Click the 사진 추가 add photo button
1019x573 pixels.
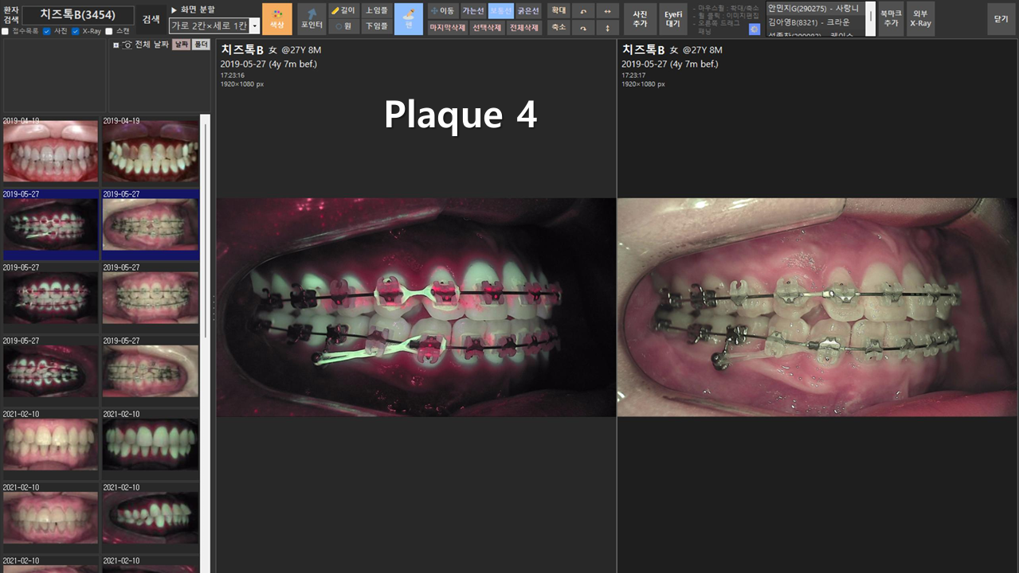(x=640, y=19)
